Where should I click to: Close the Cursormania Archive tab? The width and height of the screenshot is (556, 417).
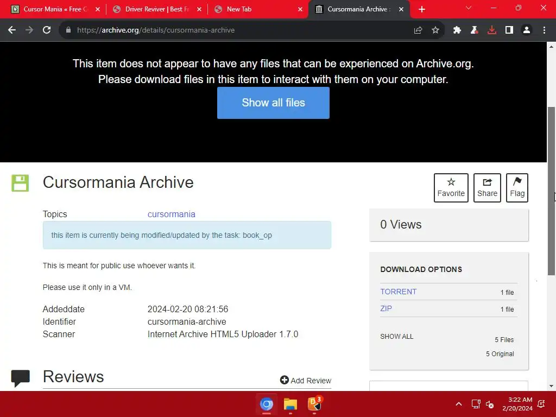[x=401, y=10]
